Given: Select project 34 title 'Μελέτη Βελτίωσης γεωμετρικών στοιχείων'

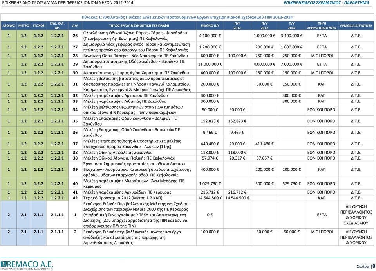Looking at the screenshot, I should tap(133, 109).
